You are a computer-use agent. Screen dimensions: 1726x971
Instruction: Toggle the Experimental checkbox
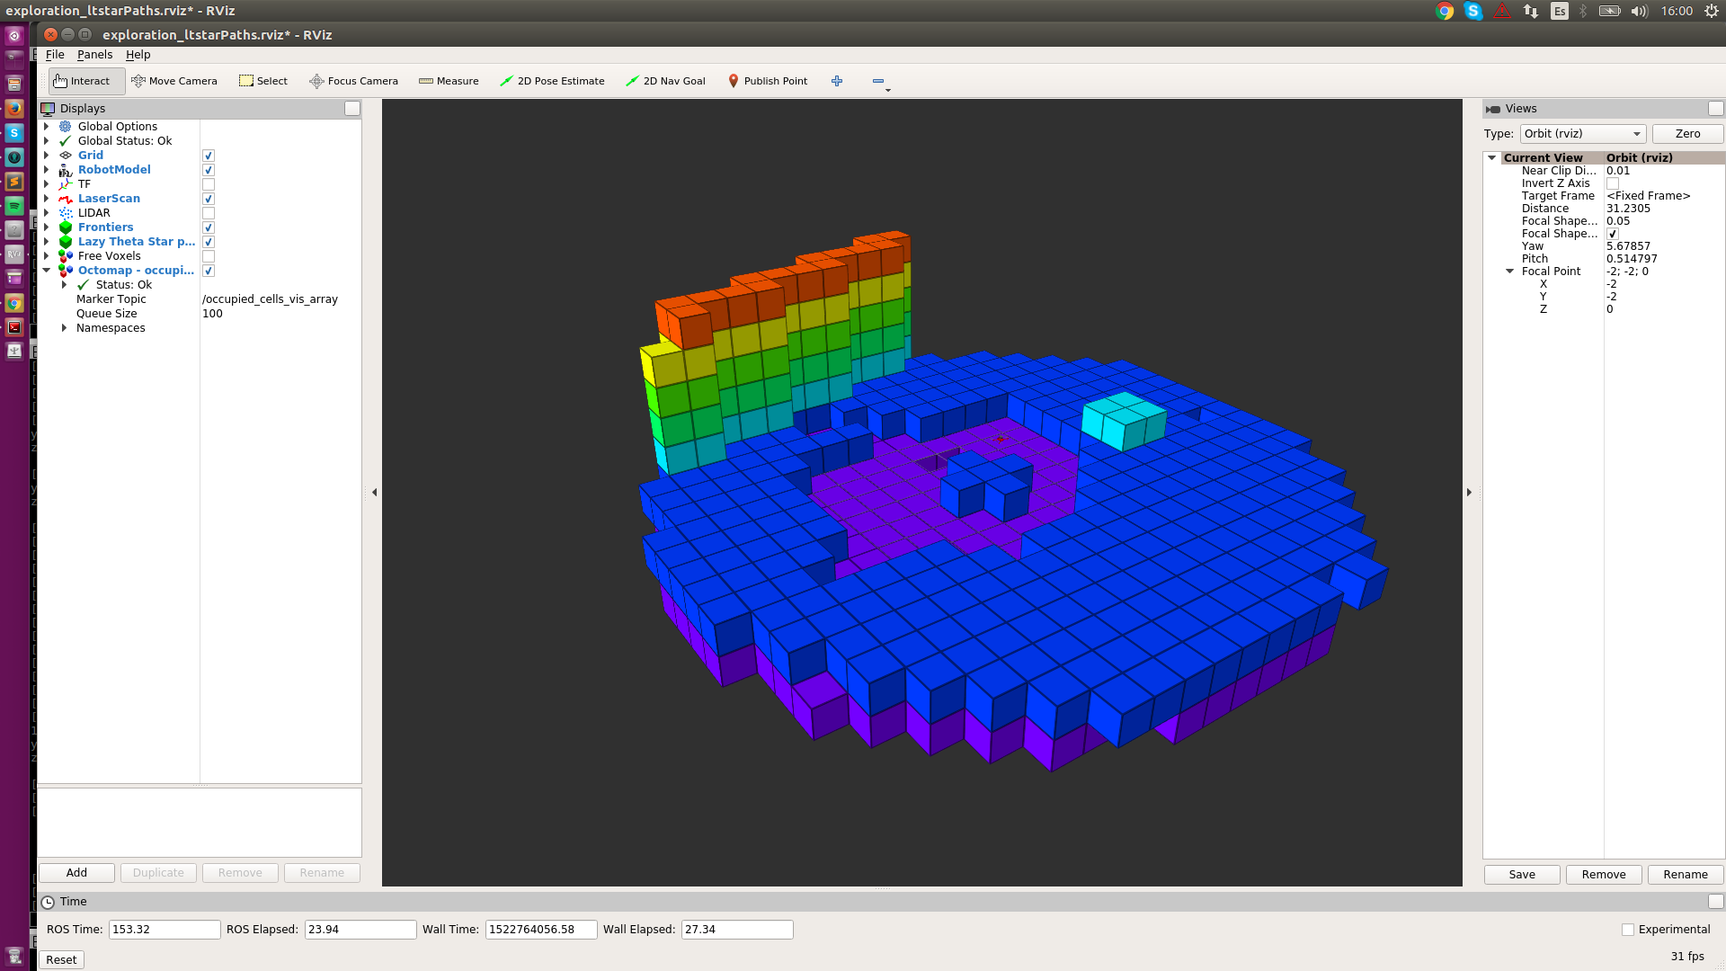pos(1628,930)
